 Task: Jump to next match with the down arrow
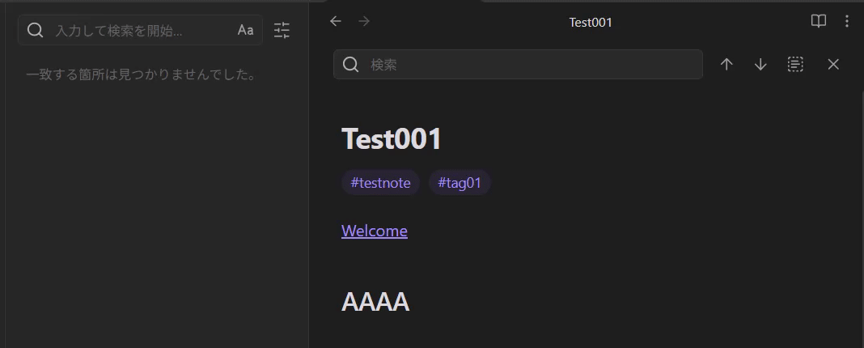click(x=760, y=65)
